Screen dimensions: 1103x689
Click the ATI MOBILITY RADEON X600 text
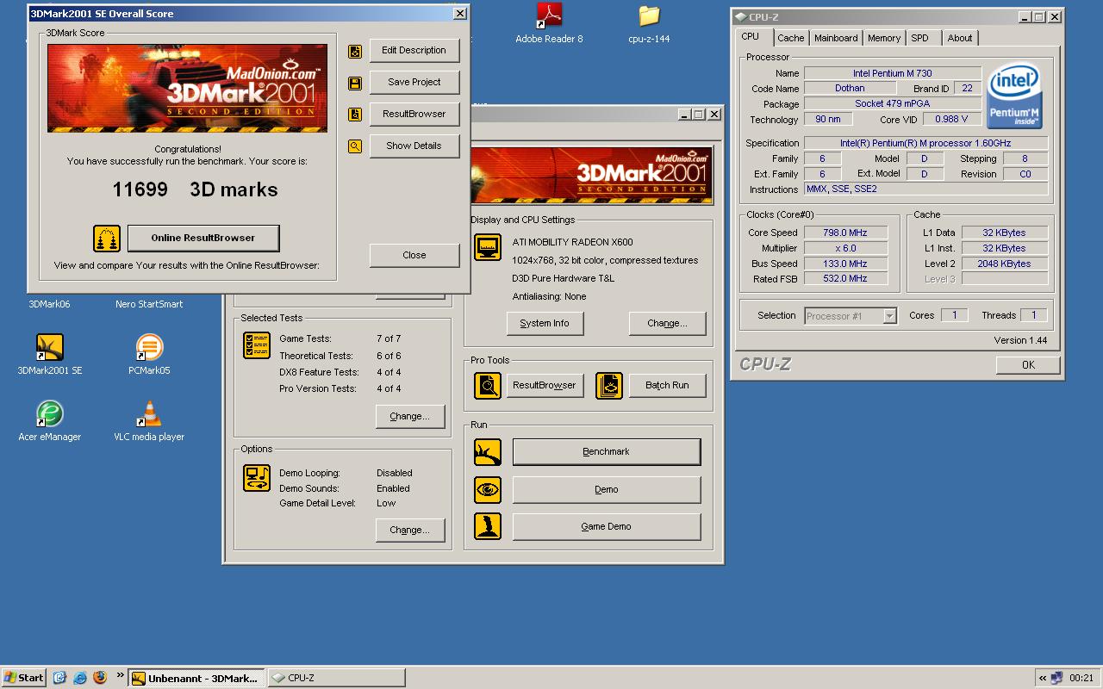(572, 242)
